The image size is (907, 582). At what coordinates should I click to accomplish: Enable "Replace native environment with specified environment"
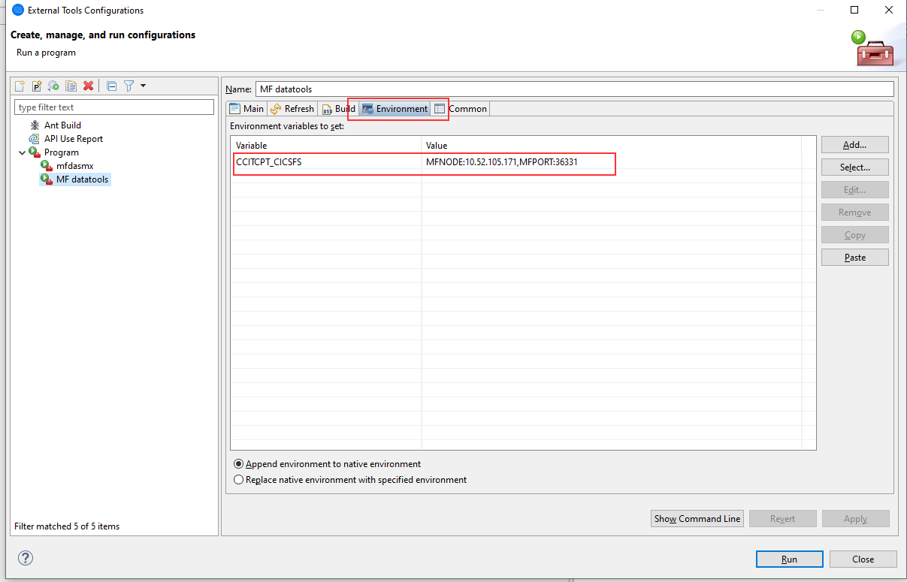click(238, 479)
